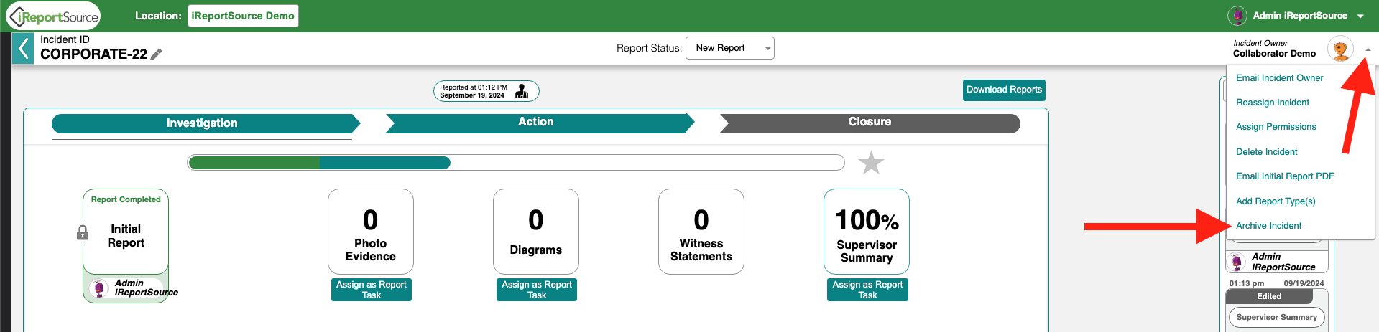
Task: Edit incident ID with the pencil icon
Action: pyautogui.click(x=156, y=54)
